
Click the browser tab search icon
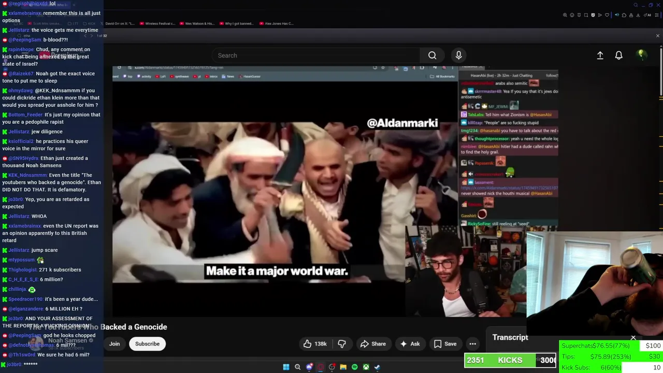(636, 5)
